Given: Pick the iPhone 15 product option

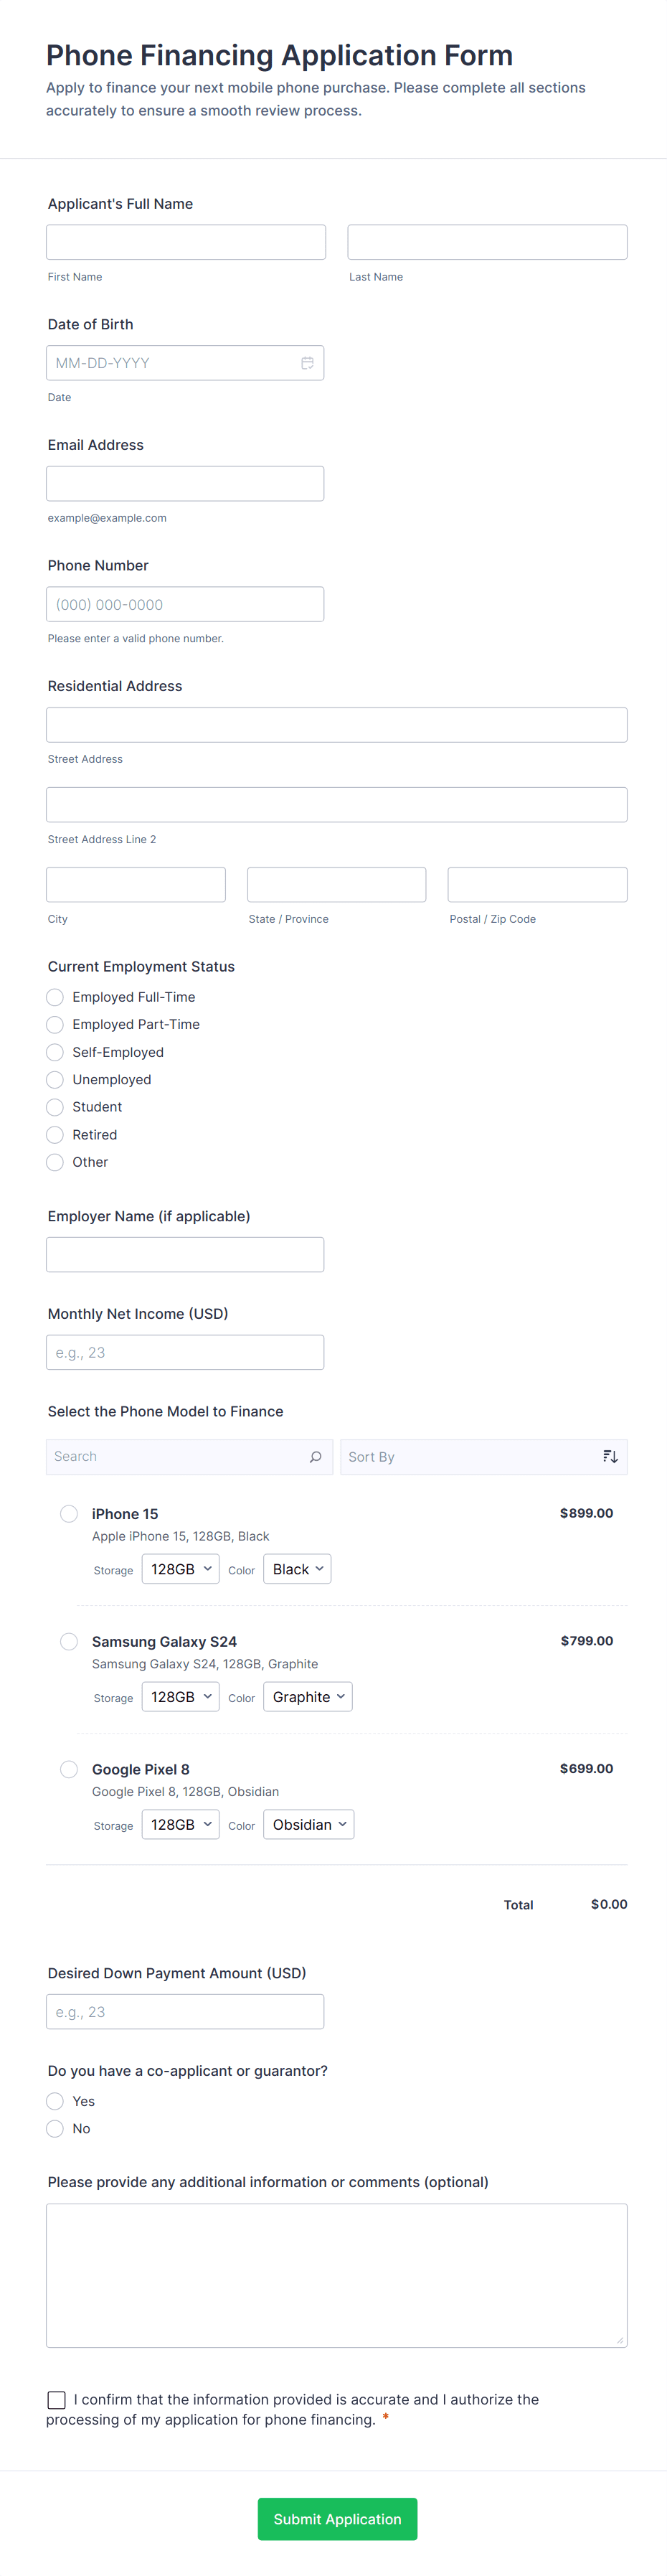Looking at the screenshot, I should point(69,1514).
